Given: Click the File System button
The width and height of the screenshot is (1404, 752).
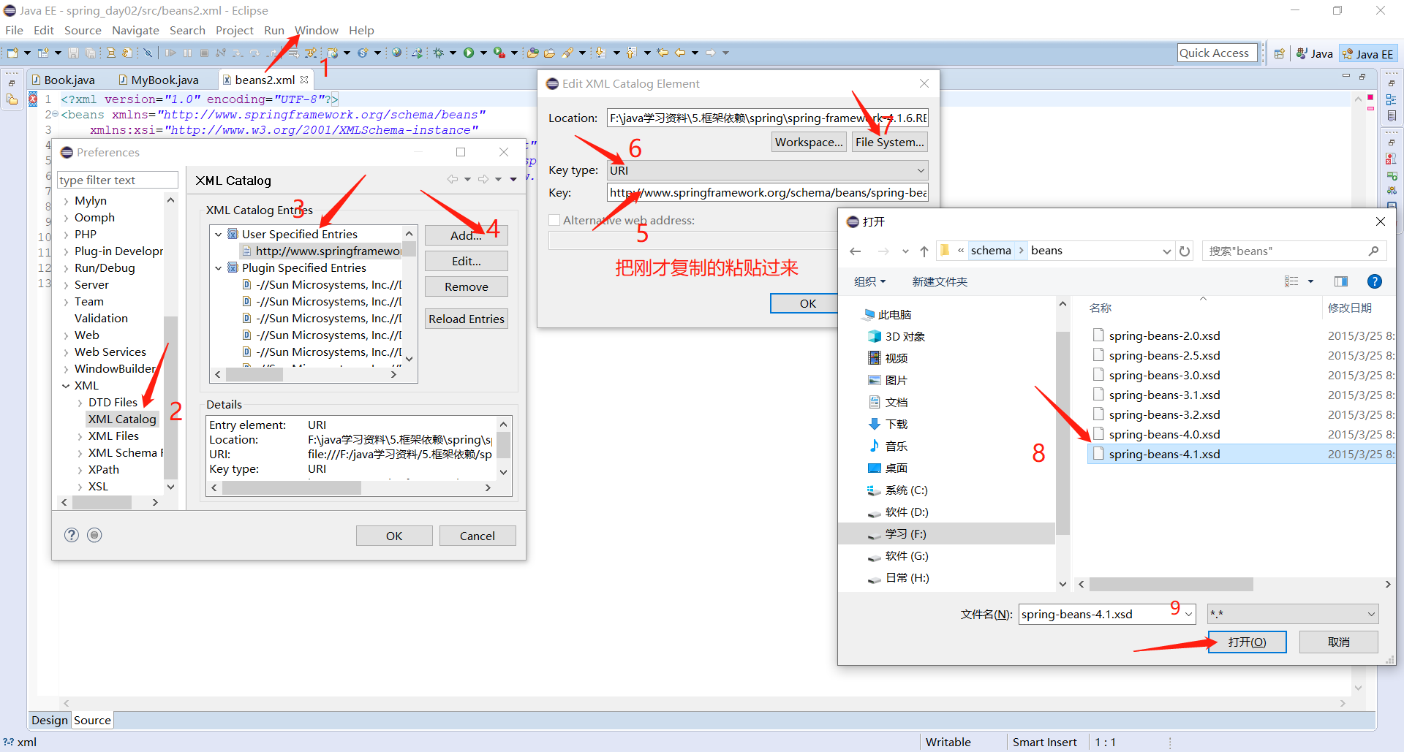Looking at the screenshot, I should pos(889,141).
